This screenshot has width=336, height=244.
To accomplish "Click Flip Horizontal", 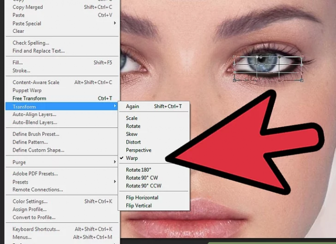I will pos(142,198).
